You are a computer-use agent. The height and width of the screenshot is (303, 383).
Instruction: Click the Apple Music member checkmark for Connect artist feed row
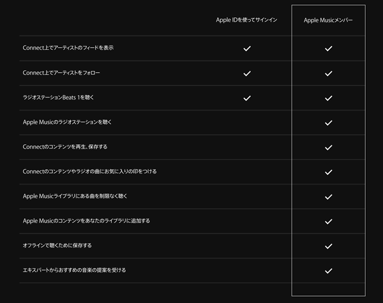328,48
